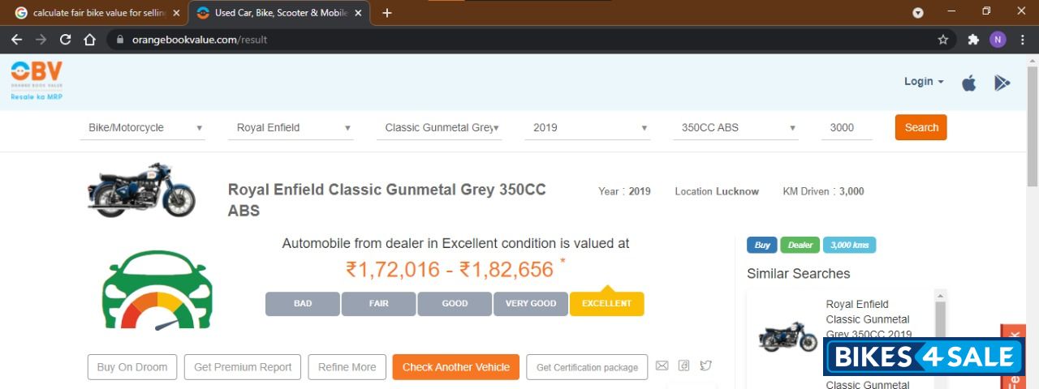1039x389 pixels.
Task: Click the Buy On Droom button
Action: coord(132,367)
